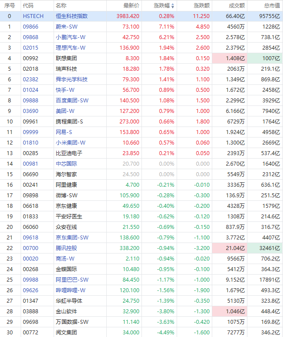The image size is (283, 337).
Task: Open stock code 09618 link
Action: click(30, 237)
